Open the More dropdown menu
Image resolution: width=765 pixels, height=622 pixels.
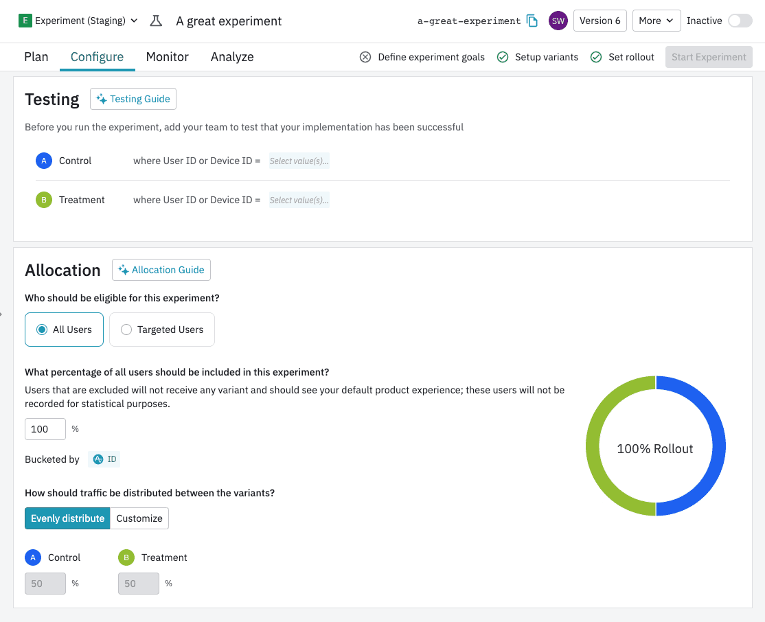(x=656, y=21)
